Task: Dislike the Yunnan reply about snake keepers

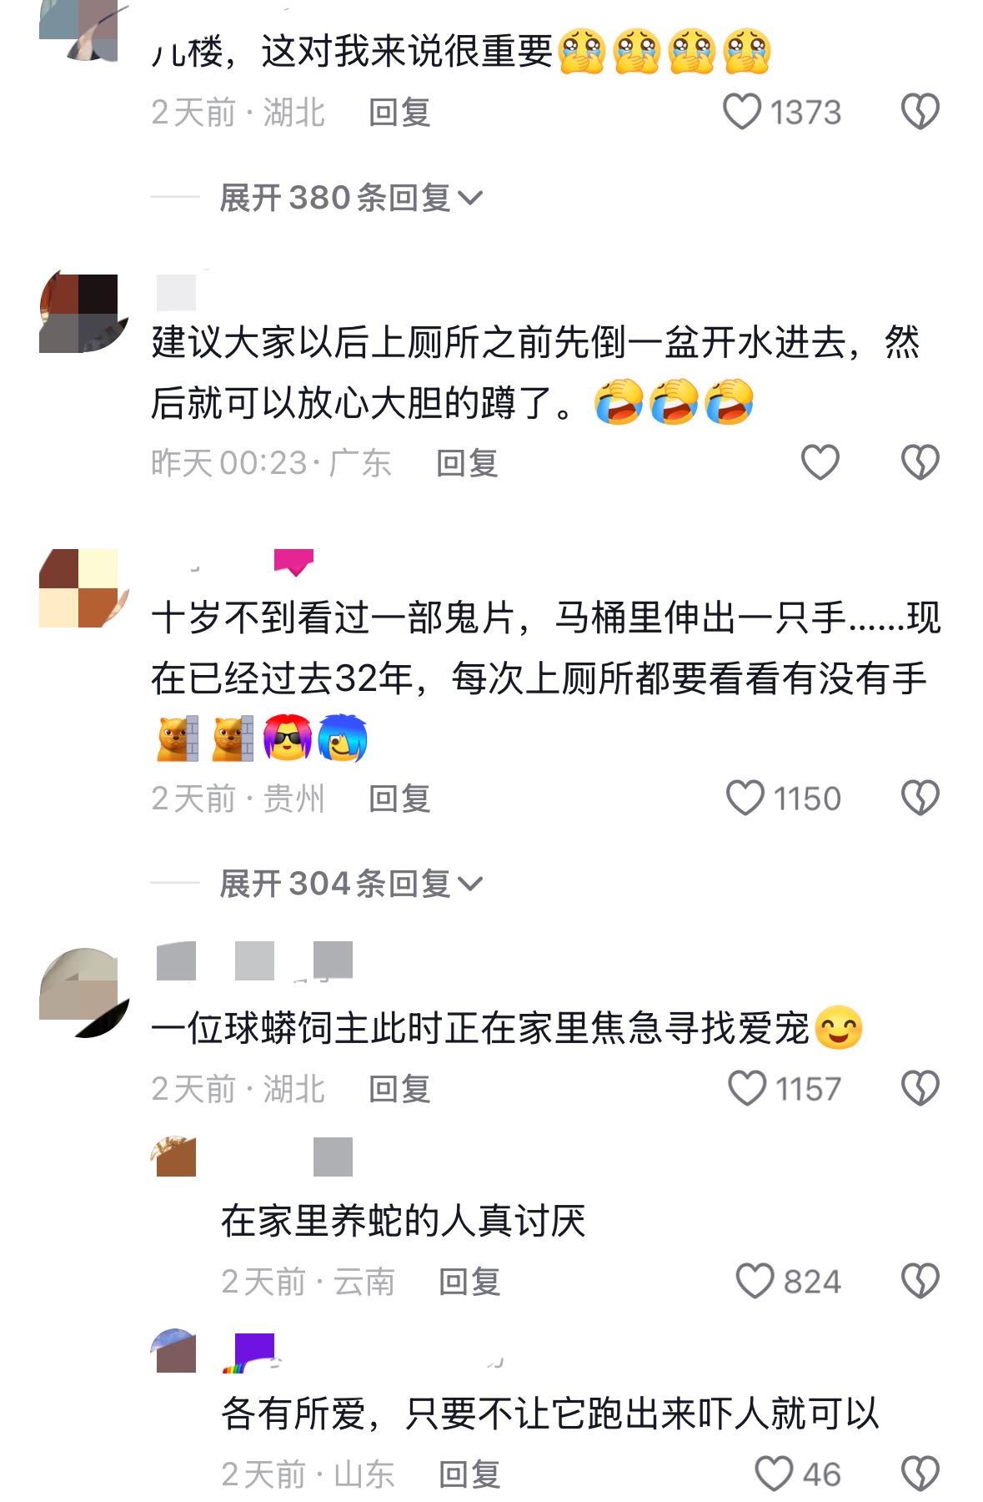Action: coord(920,1281)
